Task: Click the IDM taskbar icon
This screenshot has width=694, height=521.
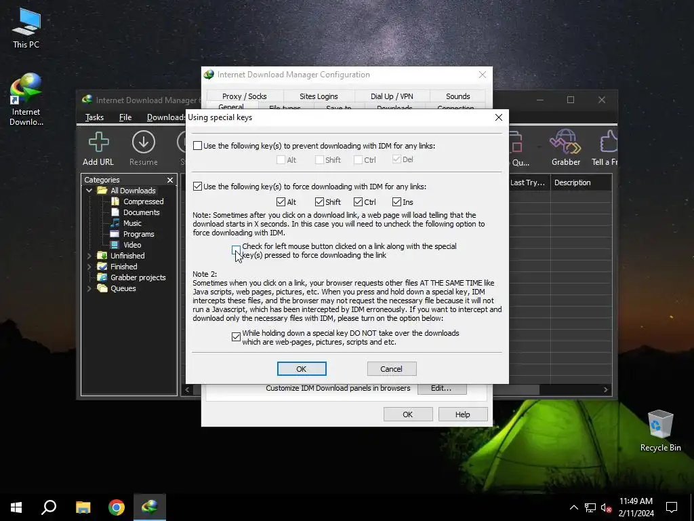Action: click(150, 507)
